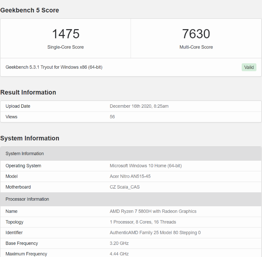Select the date December 16th 2020, 8:25am
The width and height of the screenshot is (262, 257).
[139, 106]
